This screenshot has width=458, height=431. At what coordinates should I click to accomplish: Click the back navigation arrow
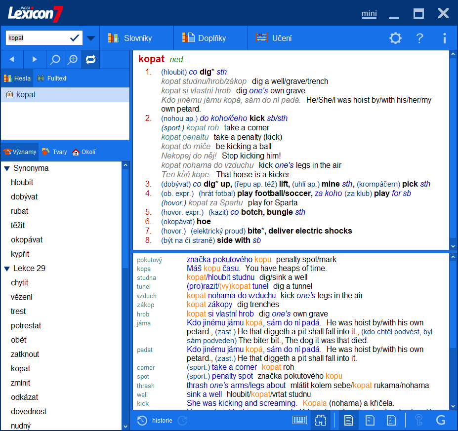pyautogui.click(x=11, y=59)
